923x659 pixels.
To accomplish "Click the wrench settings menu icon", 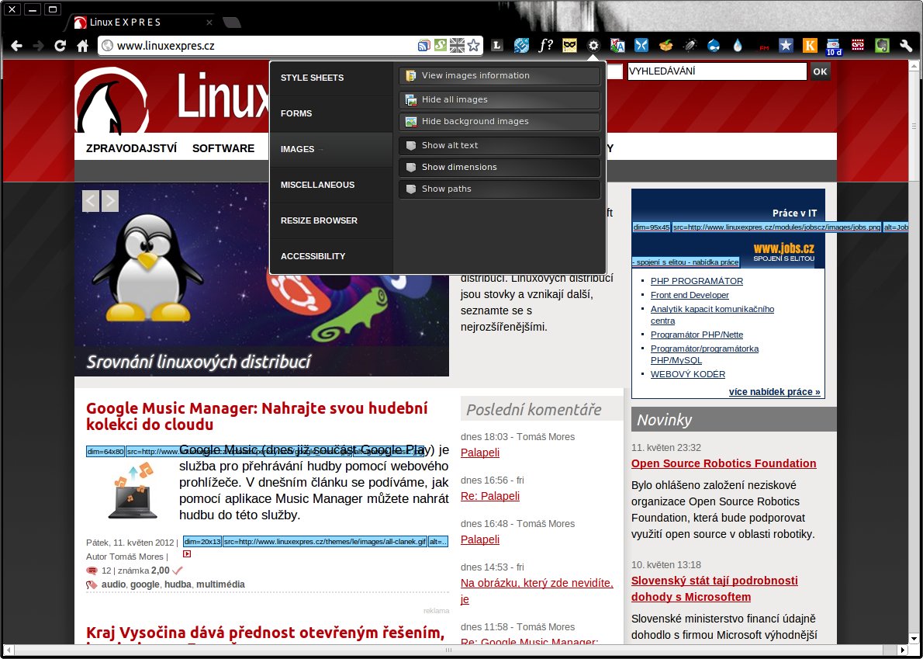I will tap(905, 46).
